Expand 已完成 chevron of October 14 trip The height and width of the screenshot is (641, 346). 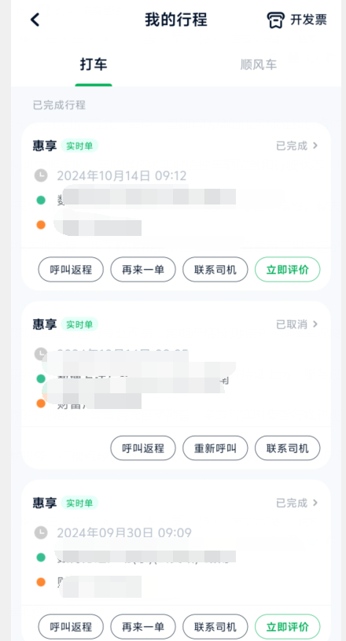tap(315, 146)
